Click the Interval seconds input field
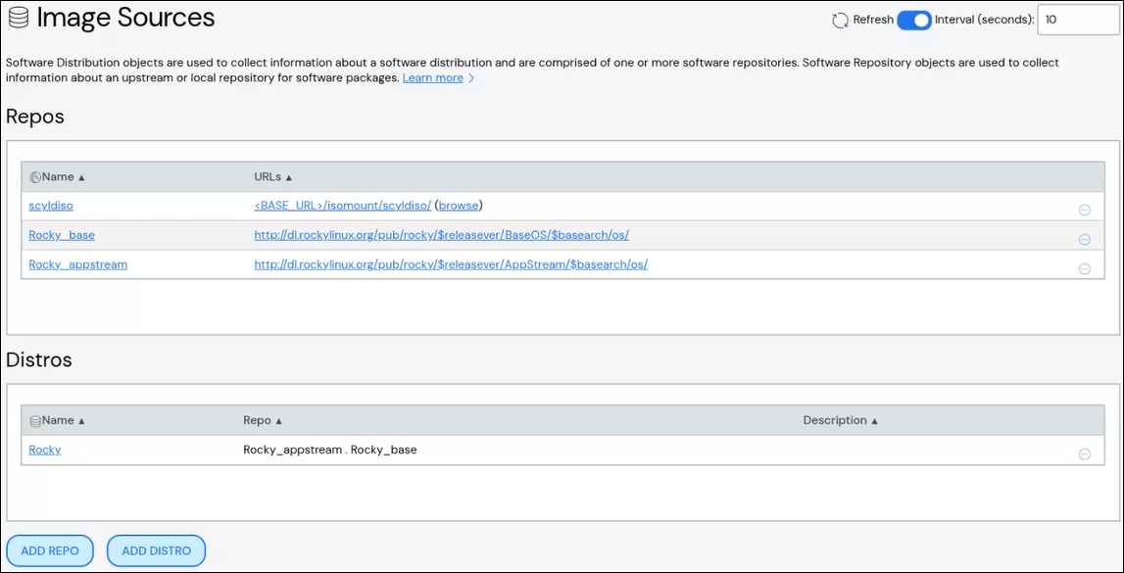Screen dimensions: 1124x573 1078,19
